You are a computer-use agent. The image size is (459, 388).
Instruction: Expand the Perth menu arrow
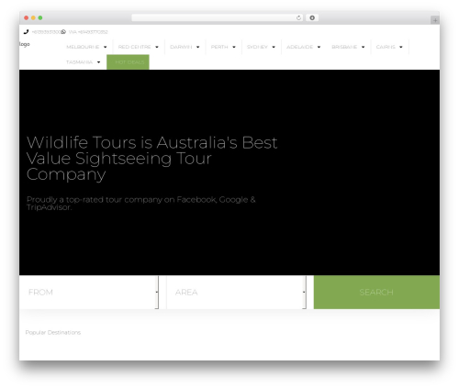click(234, 47)
